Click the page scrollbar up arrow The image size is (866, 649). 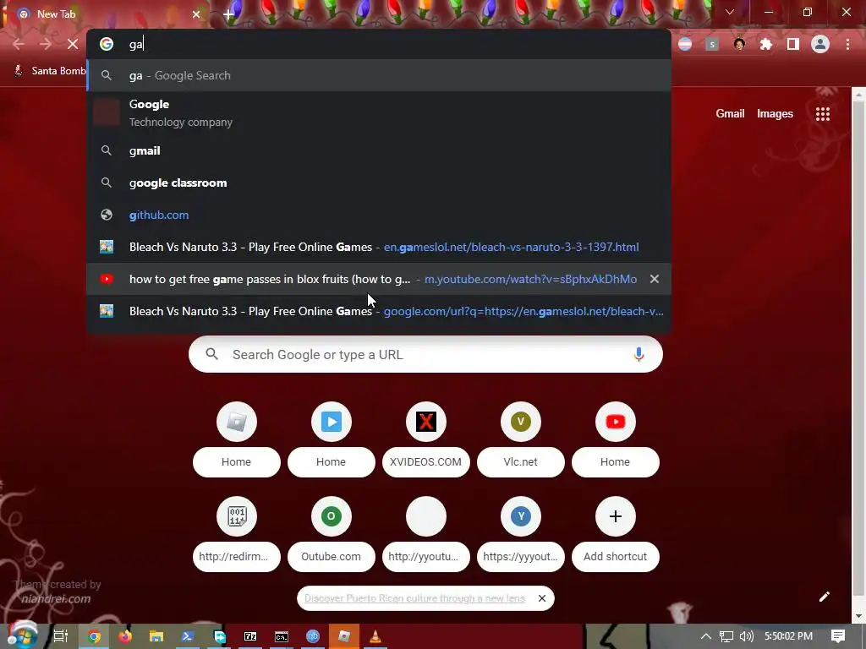[x=859, y=95]
